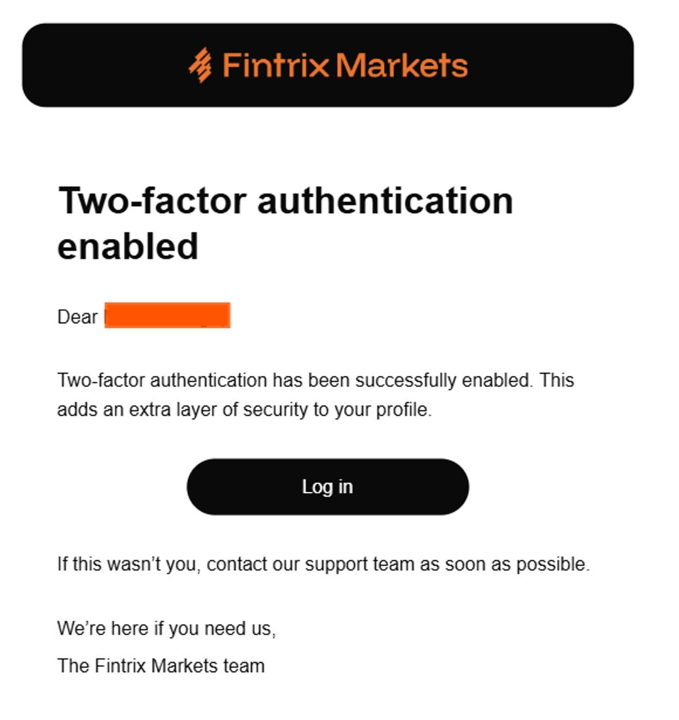This screenshot has height=720, width=679.
Task: Click the "If this wasn't you" text
Action: click(x=128, y=564)
